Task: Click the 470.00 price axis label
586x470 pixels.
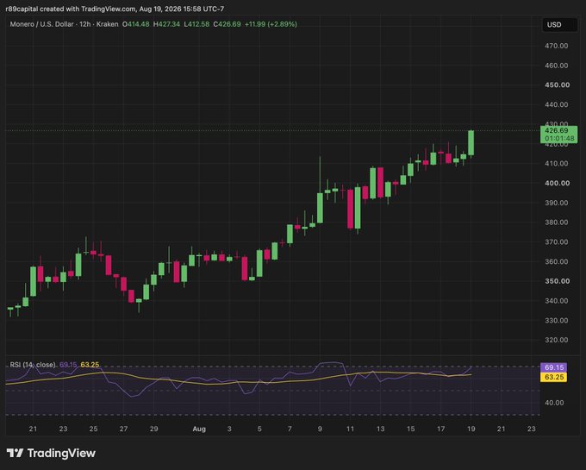Action: tap(557, 46)
